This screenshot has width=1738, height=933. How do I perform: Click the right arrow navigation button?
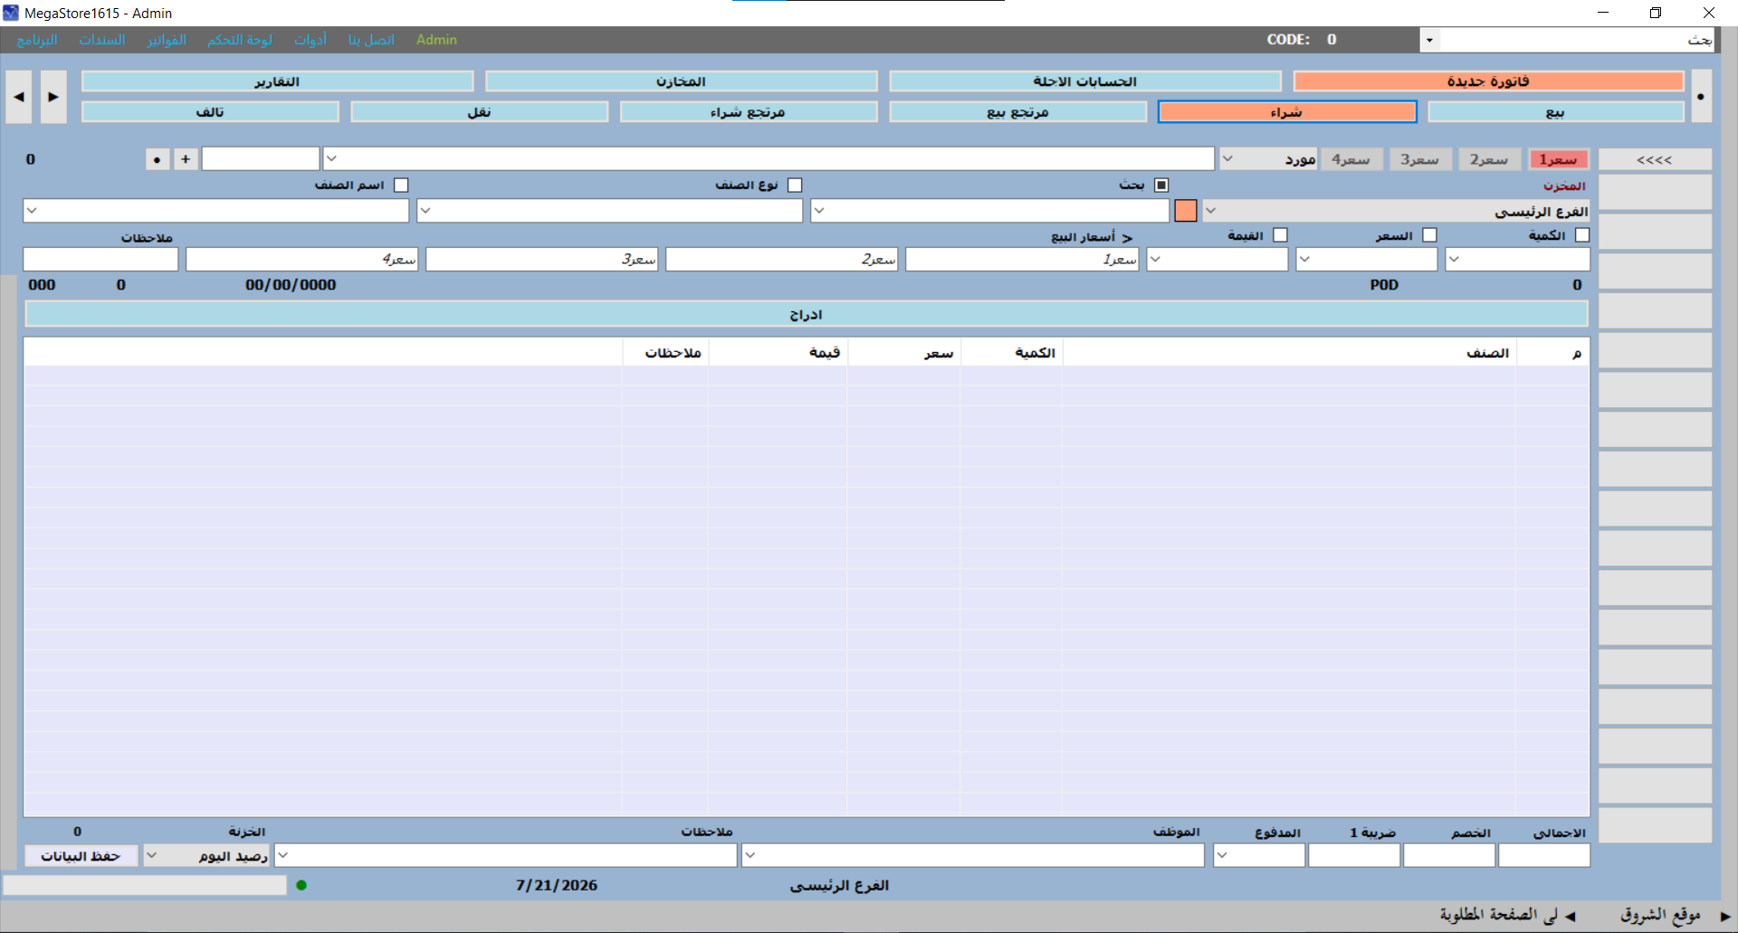(53, 97)
